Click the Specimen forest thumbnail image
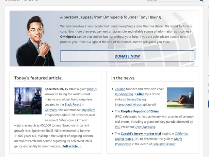This screenshot has height=157, width=209. click(28, 101)
